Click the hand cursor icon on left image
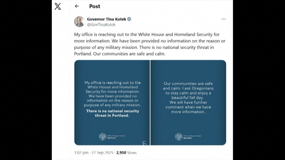Viewport: 285px width, 160px height. [144, 143]
